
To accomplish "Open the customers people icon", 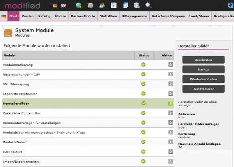I will tap(102, 5).
